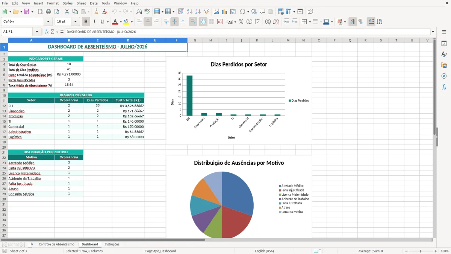Toggle Bold formatting
Image resolution: width=451 pixels, height=254 pixels.
point(86,22)
